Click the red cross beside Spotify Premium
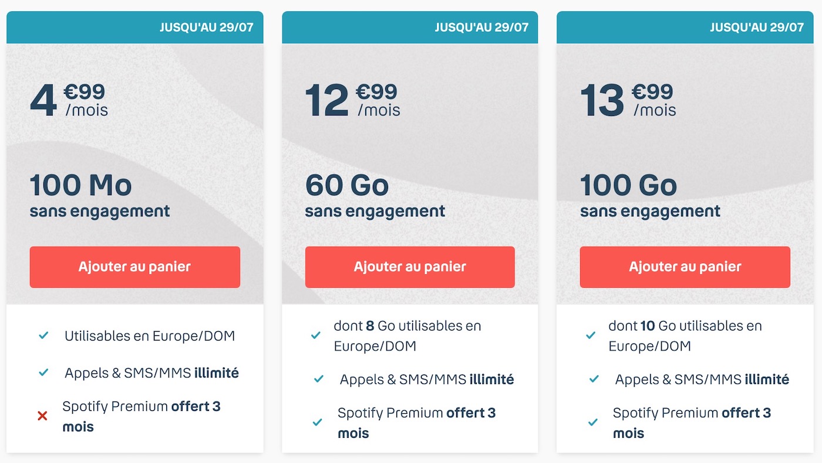 (x=42, y=416)
